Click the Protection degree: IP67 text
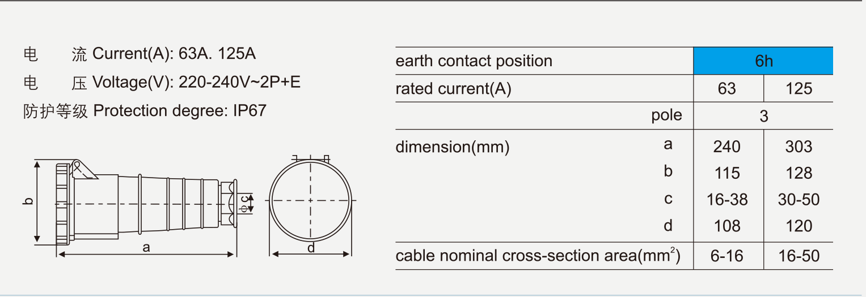This screenshot has height=297, width=866. (179, 110)
